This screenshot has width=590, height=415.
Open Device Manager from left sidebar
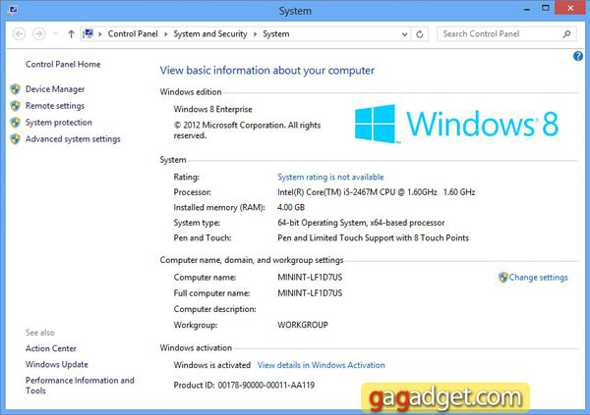[55, 89]
